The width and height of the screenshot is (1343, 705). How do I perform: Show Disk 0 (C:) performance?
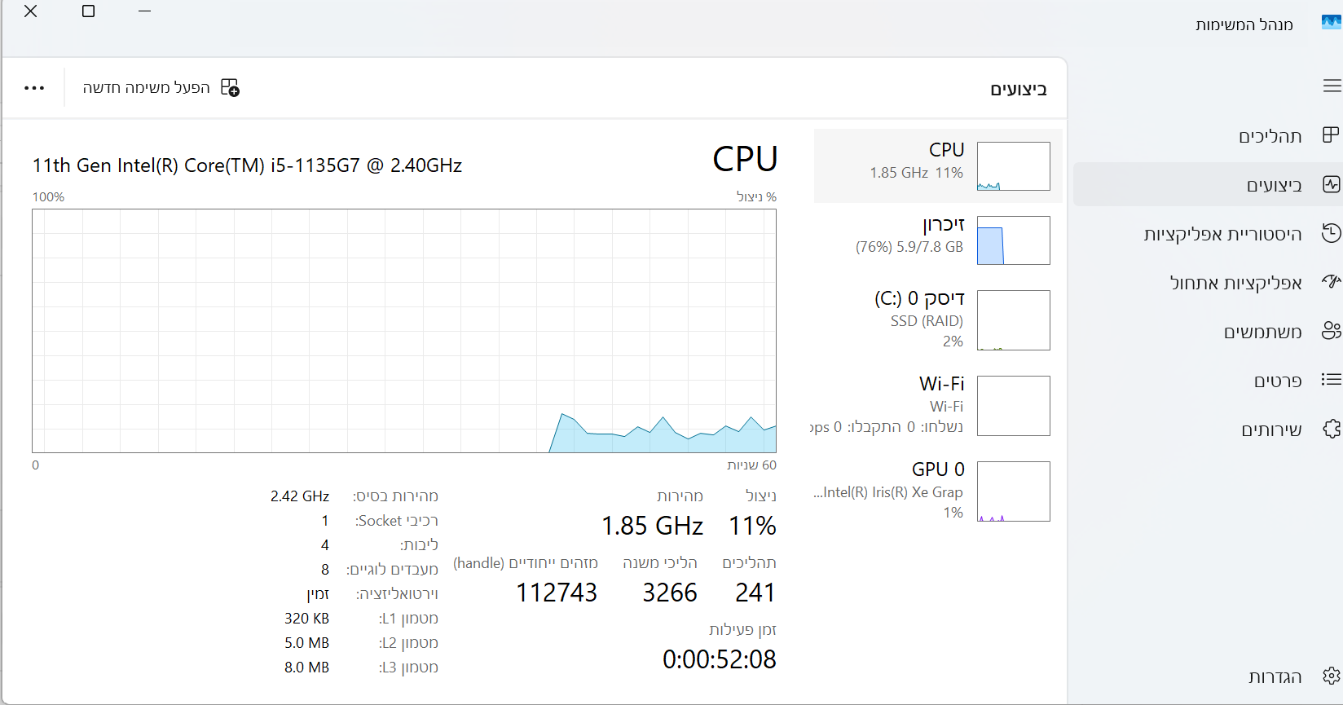point(937,319)
